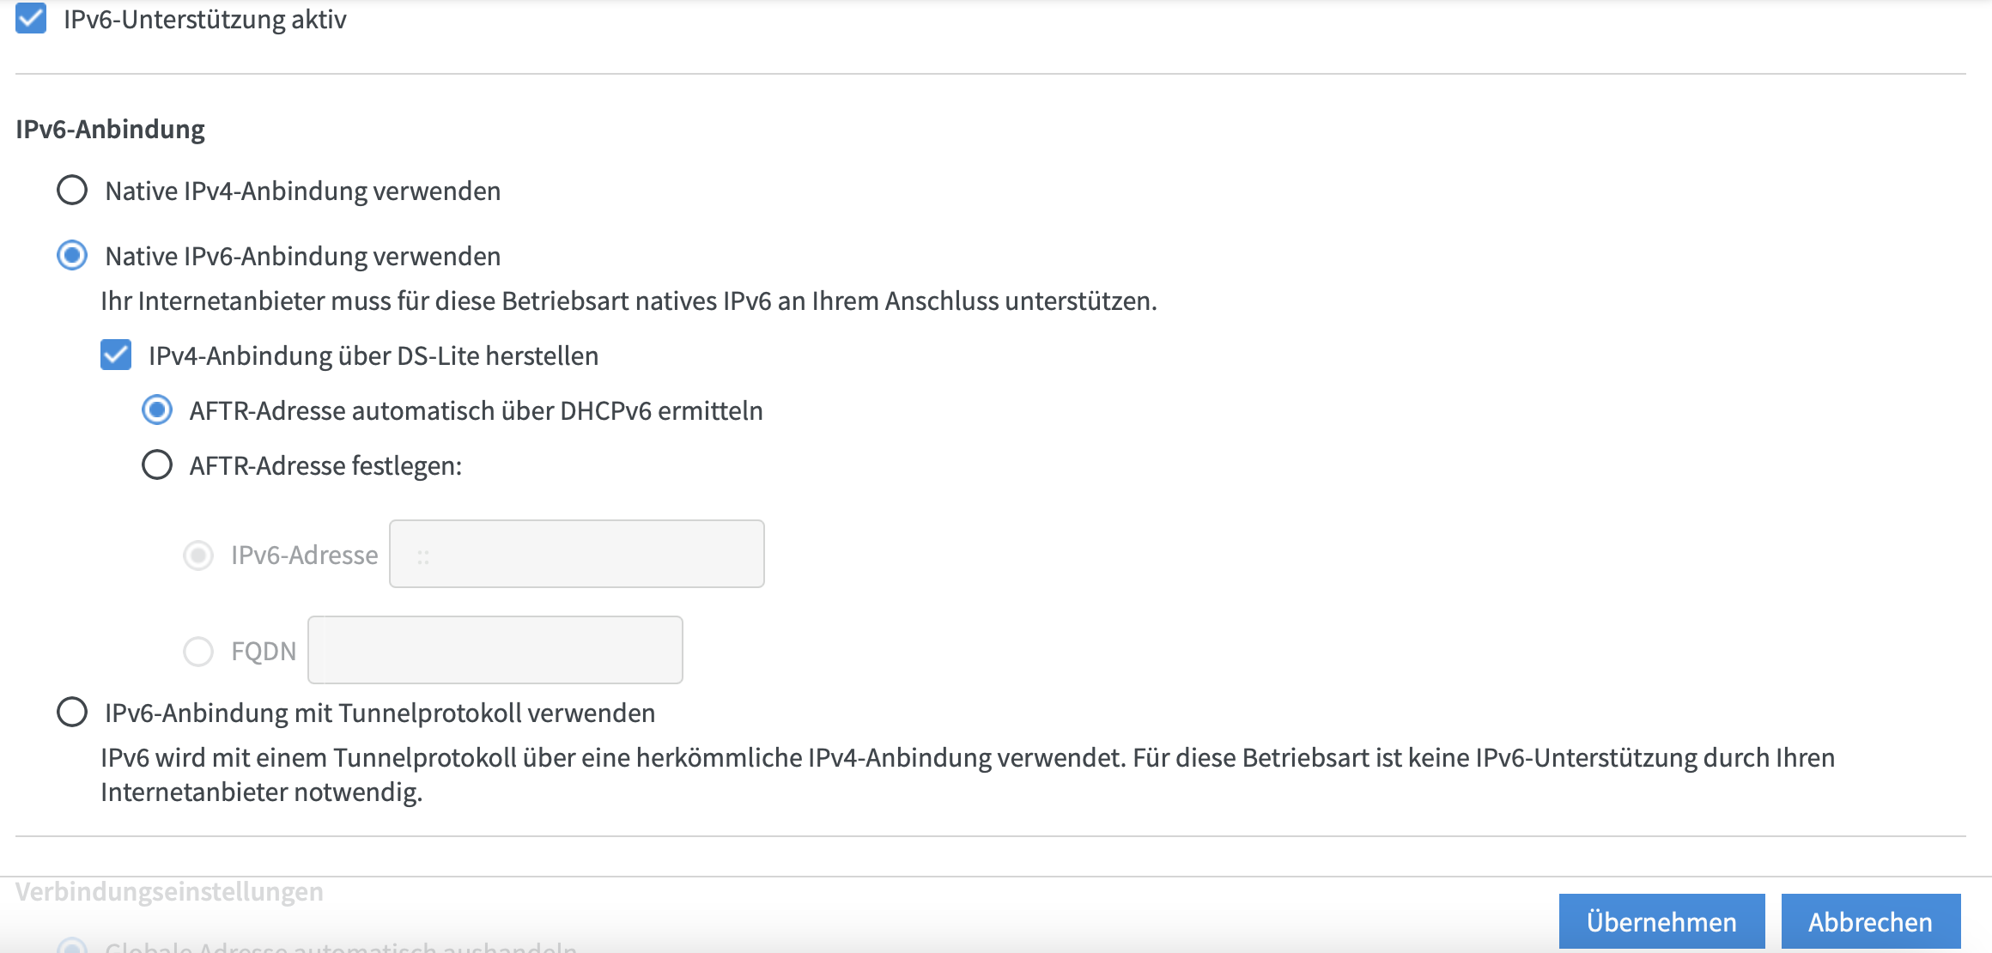The height and width of the screenshot is (953, 1992).
Task: Select Native IPv6-Anbindung verwenden radio button
Action: (72, 255)
